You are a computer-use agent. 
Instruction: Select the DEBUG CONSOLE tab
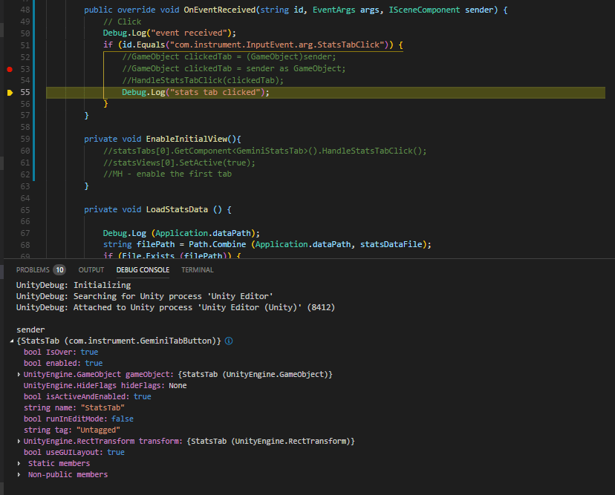(143, 269)
